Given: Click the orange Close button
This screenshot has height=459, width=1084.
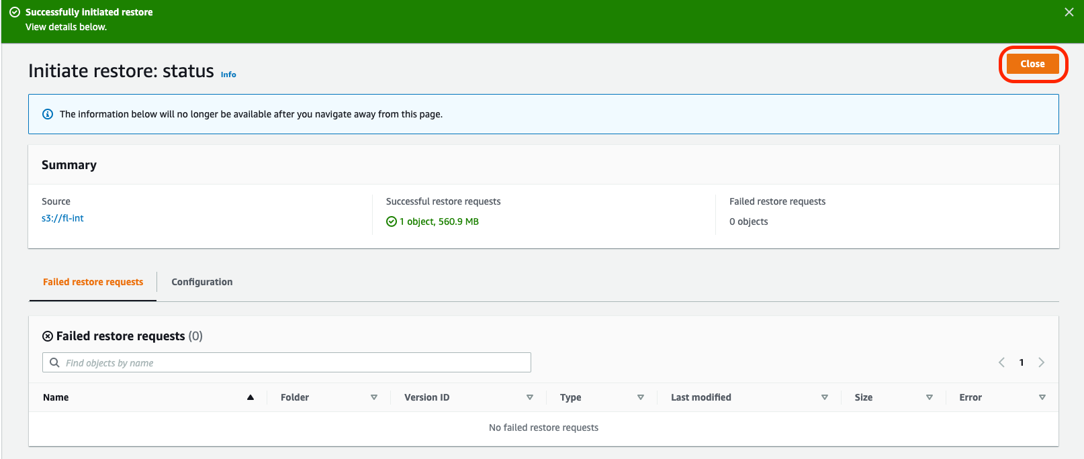Looking at the screenshot, I should 1032,64.
